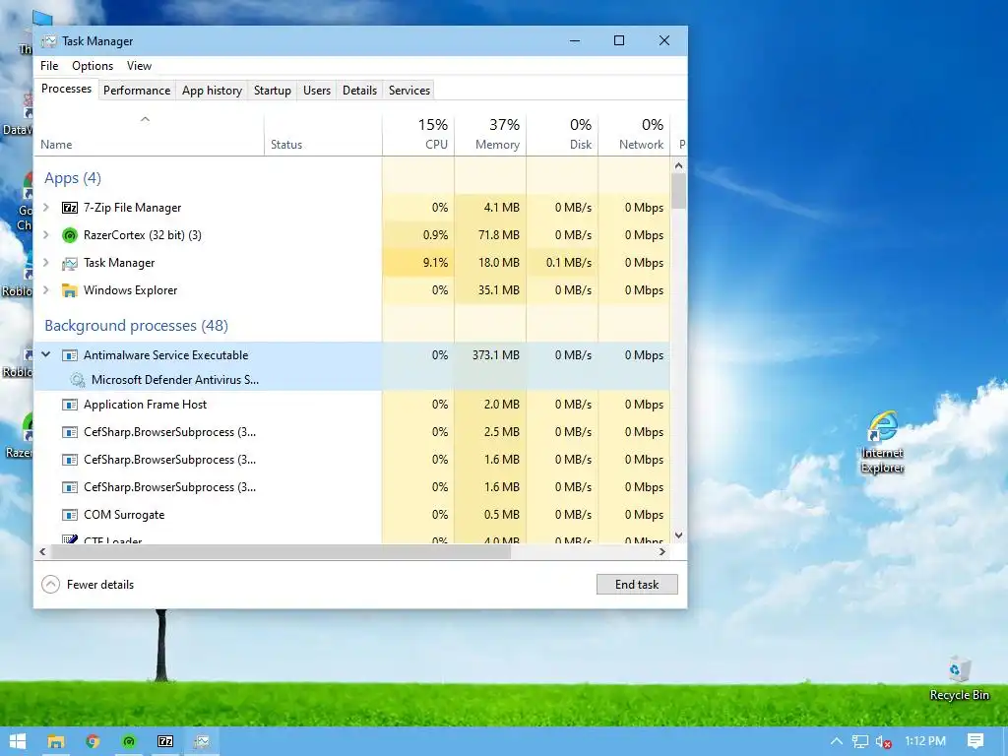Open the Windows Start button

click(18, 741)
